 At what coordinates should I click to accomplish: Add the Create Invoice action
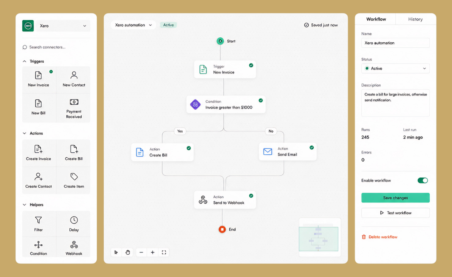[x=39, y=153]
